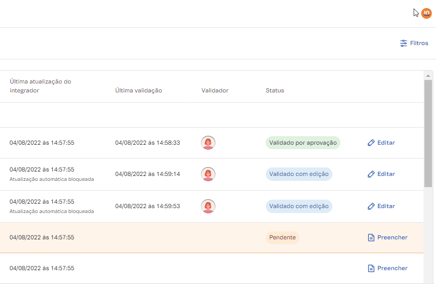Edit the row validated at 14:59:14
This screenshot has width=436, height=284.
381,174
